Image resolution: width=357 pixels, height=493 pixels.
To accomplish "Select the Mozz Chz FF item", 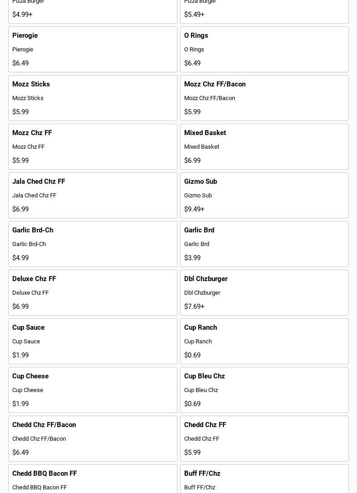I will tap(92, 146).
